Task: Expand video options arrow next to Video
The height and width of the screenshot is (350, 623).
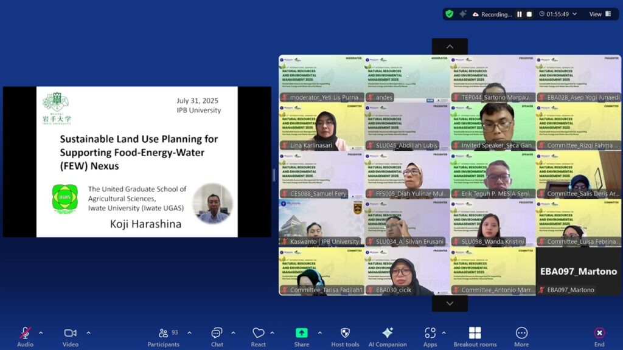Action: [x=88, y=332]
